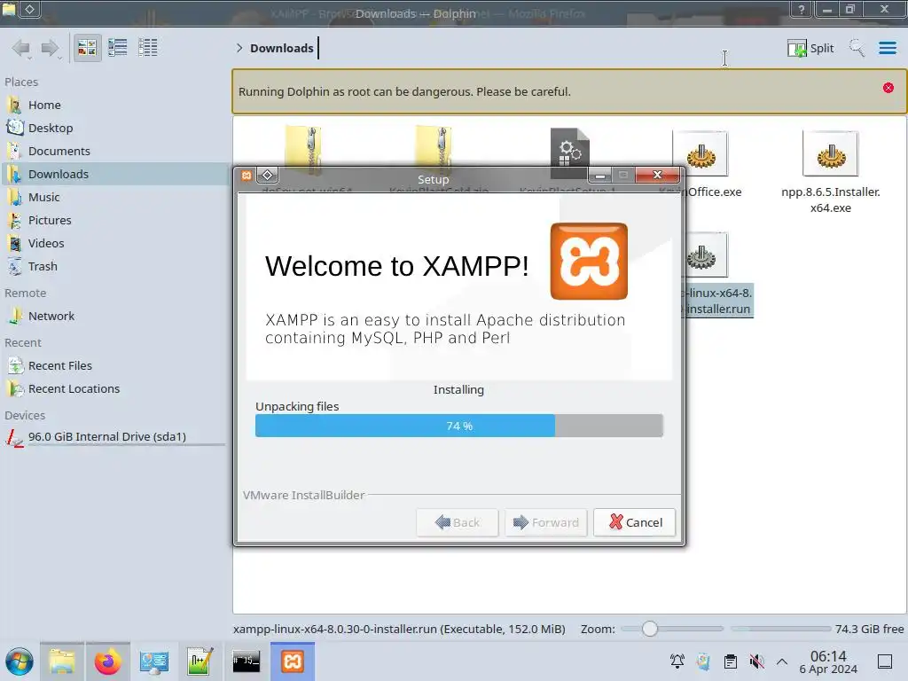Open Trash in Places panel
The height and width of the screenshot is (681, 908).
pyautogui.click(x=114, y=267)
